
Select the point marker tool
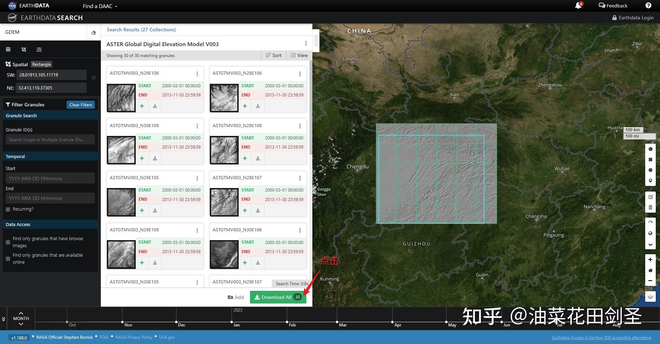tap(650, 180)
